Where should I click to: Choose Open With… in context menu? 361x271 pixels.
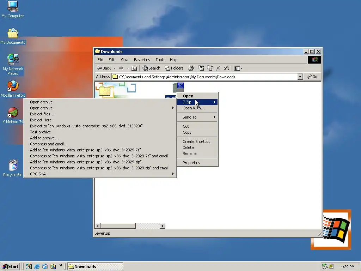click(x=197, y=108)
